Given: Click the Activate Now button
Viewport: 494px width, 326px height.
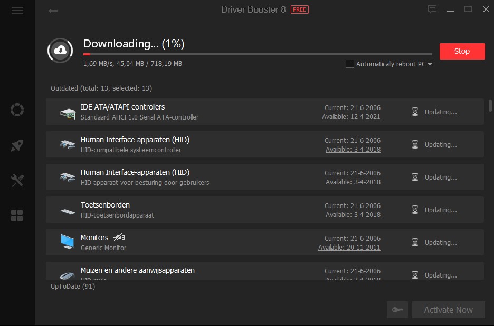Looking at the screenshot, I should click(448, 310).
